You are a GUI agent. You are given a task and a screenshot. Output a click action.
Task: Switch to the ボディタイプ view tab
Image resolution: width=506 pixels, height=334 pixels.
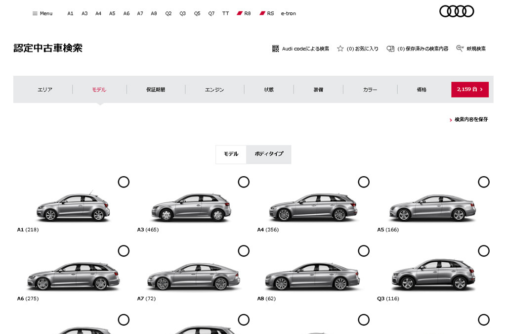[269, 154]
